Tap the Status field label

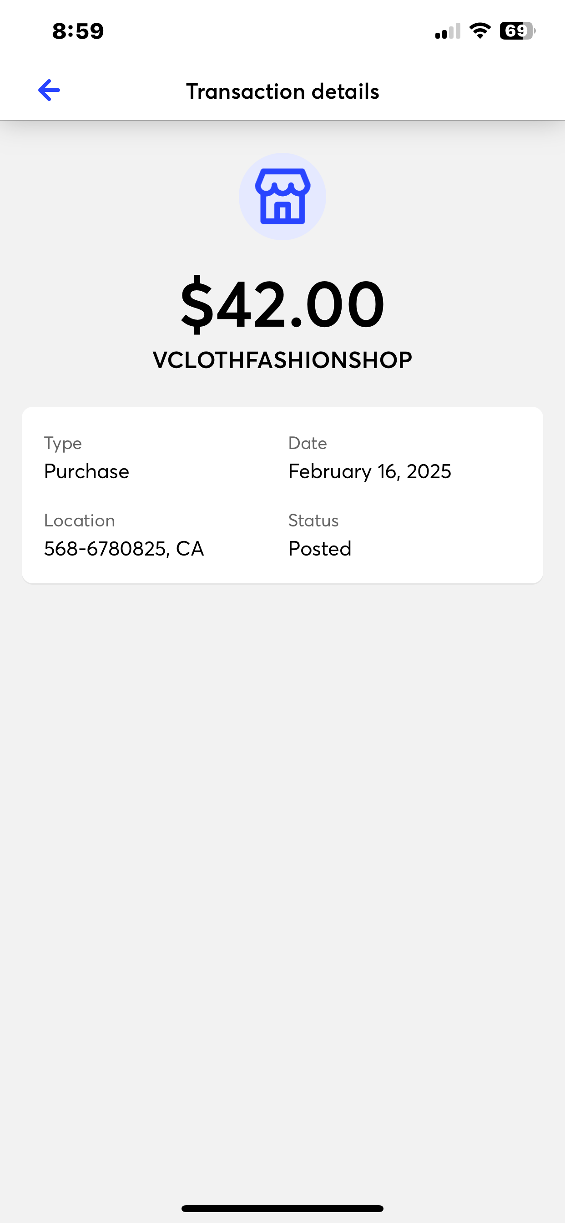(x=313, y=521)
